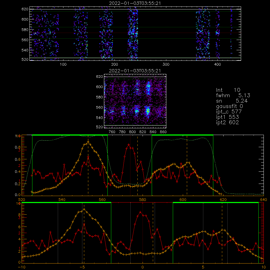270x270 pixels.
Task: Click the x-axis label 300 in top panel
Action: 166,65
